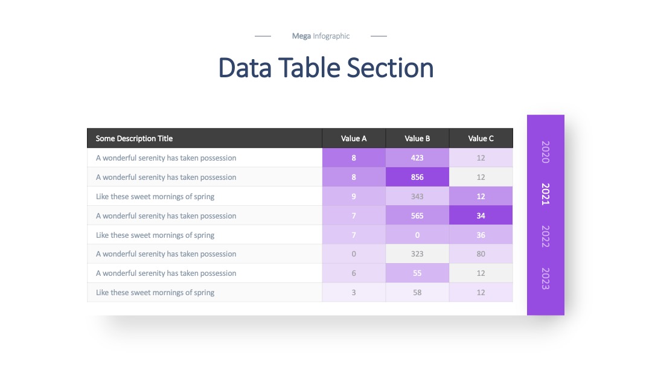Select the Value C cell showing 36
The image size is (652, 367).
pos(481,235)
